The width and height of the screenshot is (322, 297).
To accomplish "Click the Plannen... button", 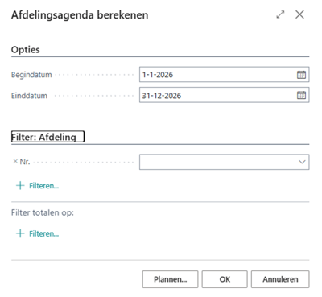I will [x=170, y=279].
